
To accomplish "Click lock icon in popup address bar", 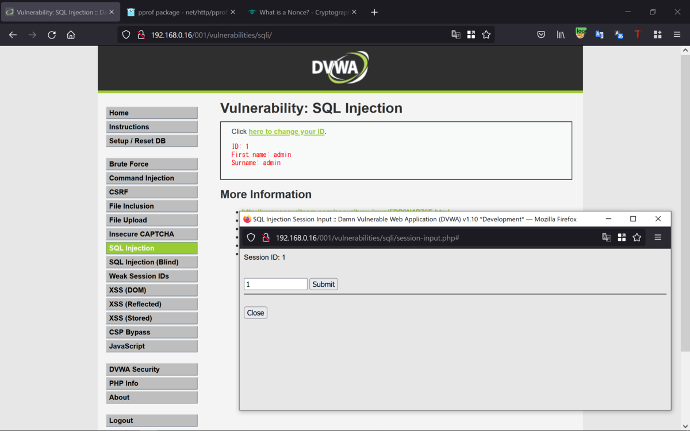I will click(266, 237).
